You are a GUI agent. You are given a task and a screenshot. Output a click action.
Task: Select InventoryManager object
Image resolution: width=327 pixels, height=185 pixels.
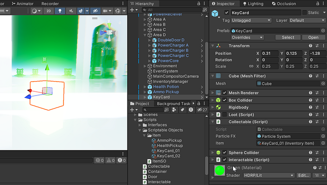171,82
